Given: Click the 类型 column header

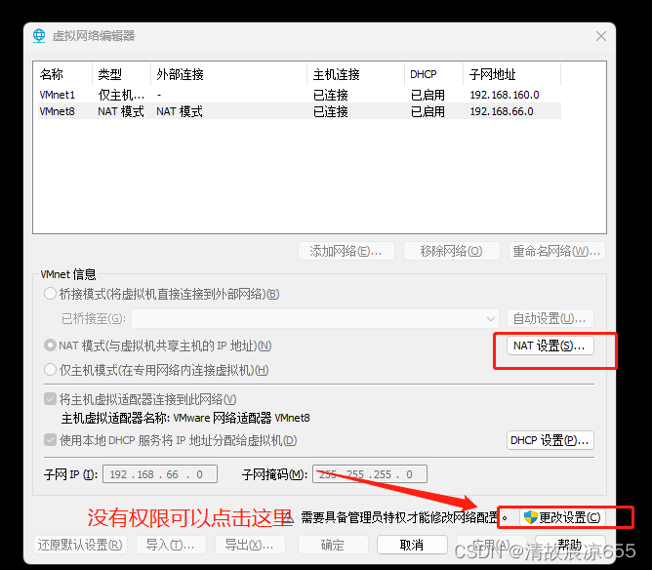Looking at the screenshot, I should (x=121, y=74).
